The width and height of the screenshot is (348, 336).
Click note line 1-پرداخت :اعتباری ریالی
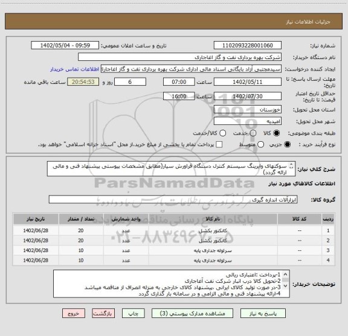pos(253,275)
